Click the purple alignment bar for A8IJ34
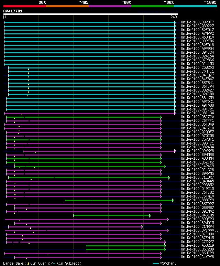This screenshot has width=220, height=266. click(89, 113)
